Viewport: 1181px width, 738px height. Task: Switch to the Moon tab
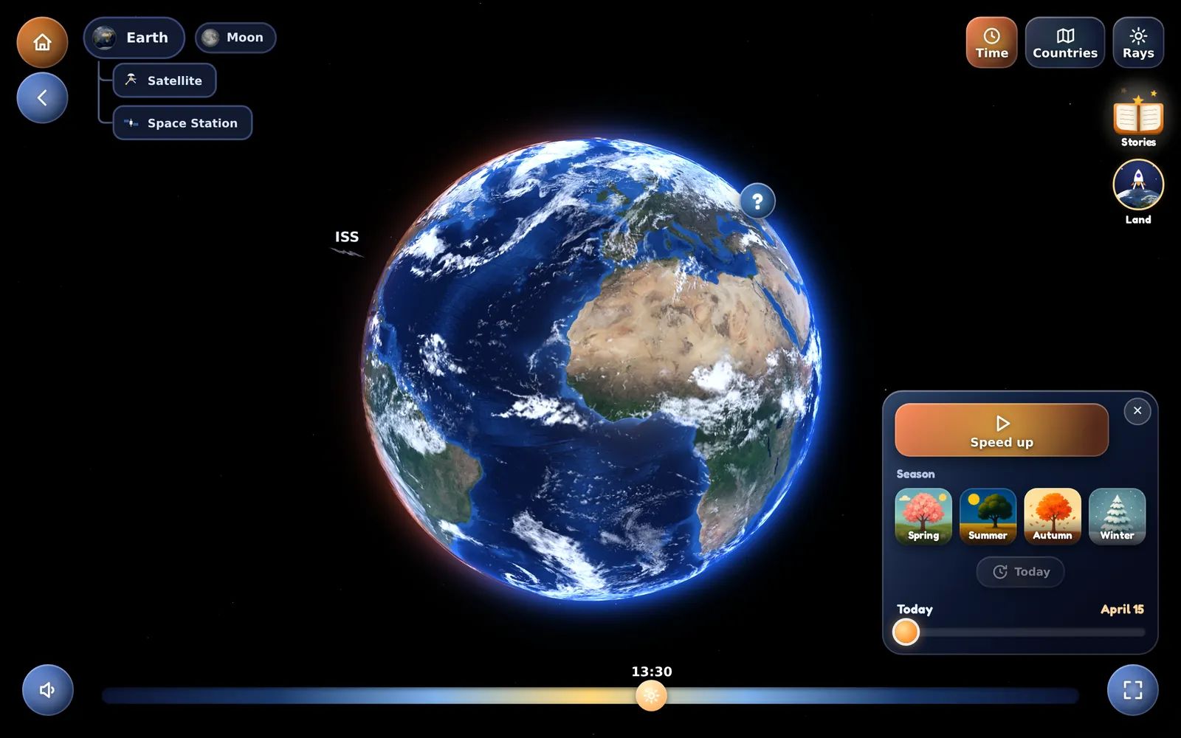[235, 38]
